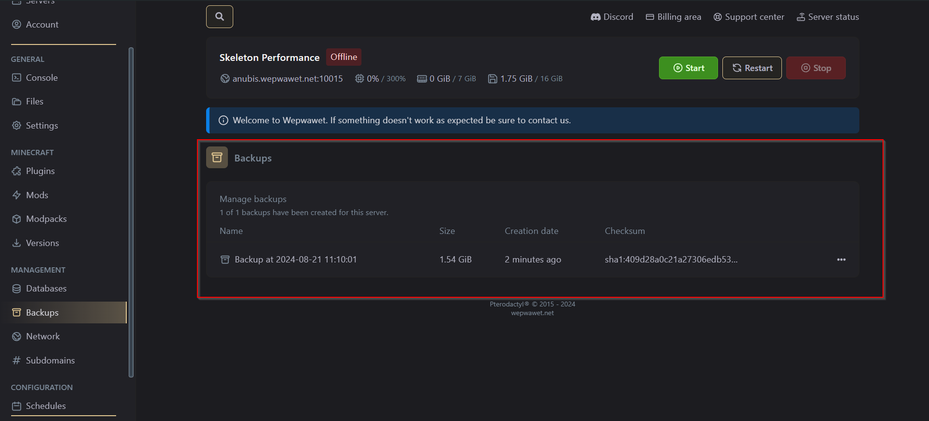Click the '2 minutes ago' creation date
This screenshot has height=421, width=929.
(x=533, y=260)
